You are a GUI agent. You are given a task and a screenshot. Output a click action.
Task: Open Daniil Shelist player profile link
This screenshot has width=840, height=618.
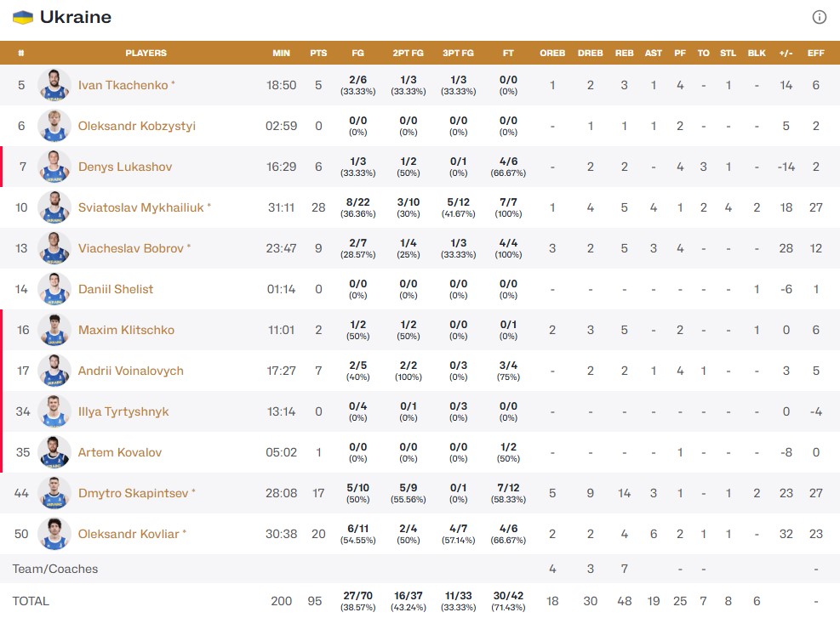coord(116,289)
